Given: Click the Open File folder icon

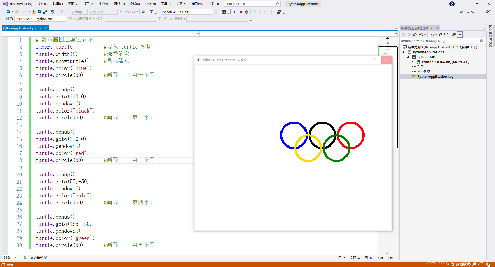Looking at the screenshot, I should 34,12.
